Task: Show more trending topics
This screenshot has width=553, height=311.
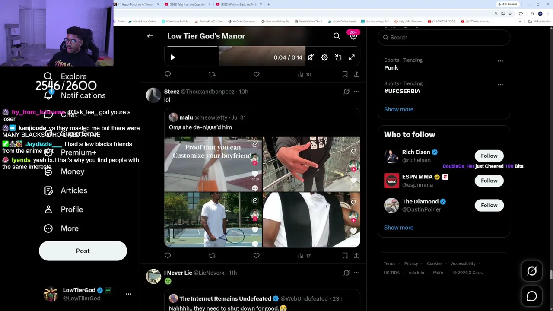Action: click(398, 109)
